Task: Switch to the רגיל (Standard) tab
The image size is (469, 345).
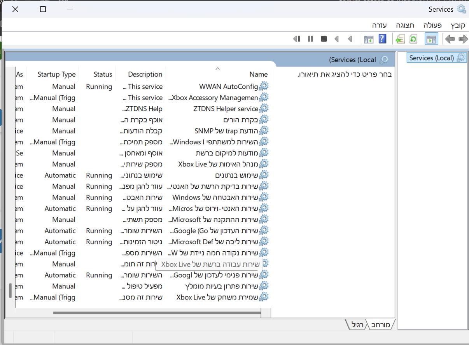Action: point(357,324)
